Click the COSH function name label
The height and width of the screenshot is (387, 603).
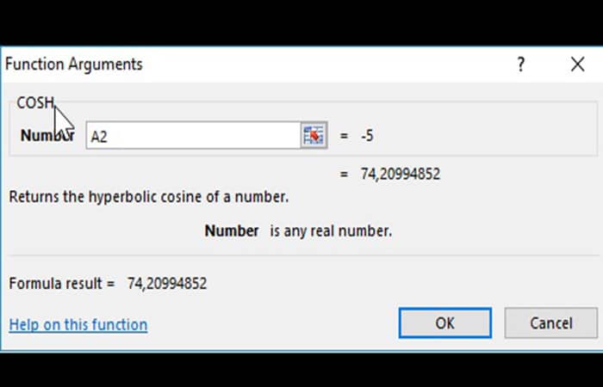coord(35,103)
